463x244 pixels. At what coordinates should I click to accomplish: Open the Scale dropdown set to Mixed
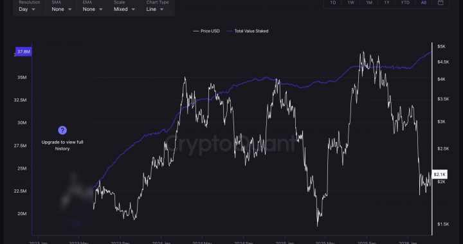point(125,9)
